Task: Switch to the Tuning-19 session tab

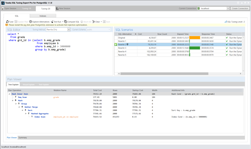Action: (x=27, y=8)
